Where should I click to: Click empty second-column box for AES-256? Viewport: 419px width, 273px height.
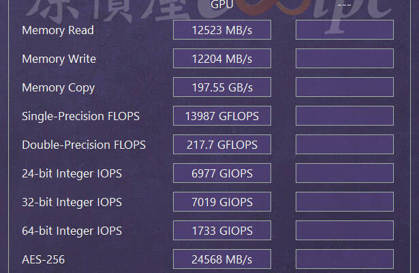[345, 259]
